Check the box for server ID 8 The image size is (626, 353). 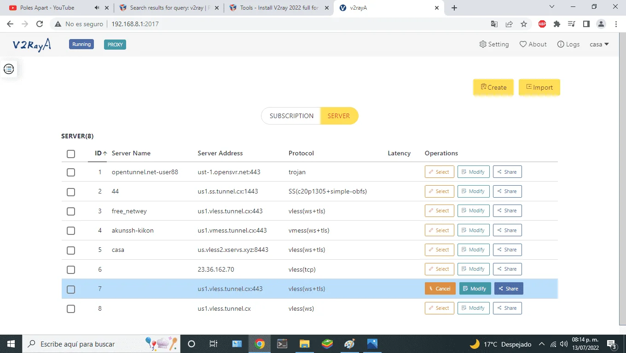[x=71, y=308]
